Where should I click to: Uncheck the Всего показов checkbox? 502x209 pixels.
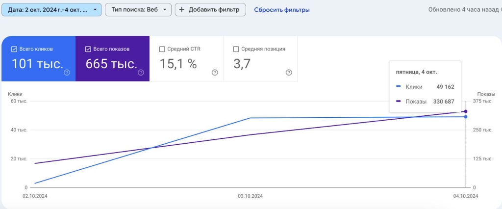[88, 49]
